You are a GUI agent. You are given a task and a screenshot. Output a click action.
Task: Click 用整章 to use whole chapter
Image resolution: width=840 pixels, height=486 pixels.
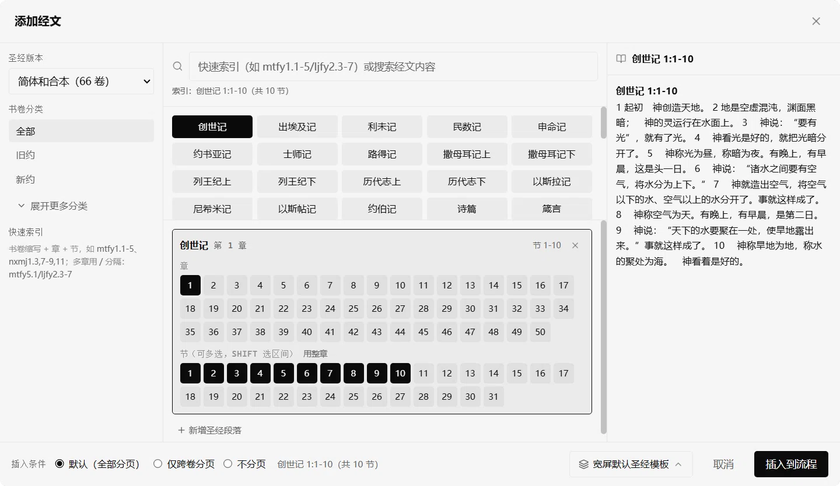[x=316, y=354]
